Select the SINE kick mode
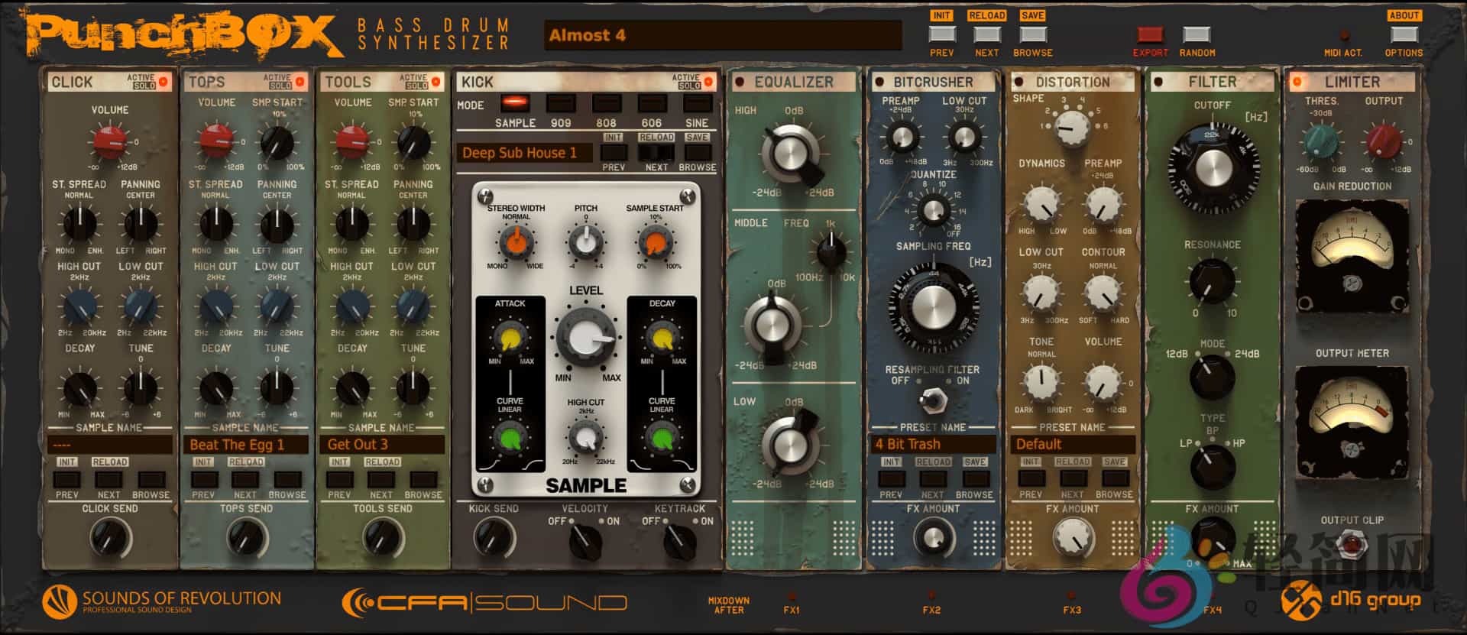The image size is (1467, 635). point(696,103)
